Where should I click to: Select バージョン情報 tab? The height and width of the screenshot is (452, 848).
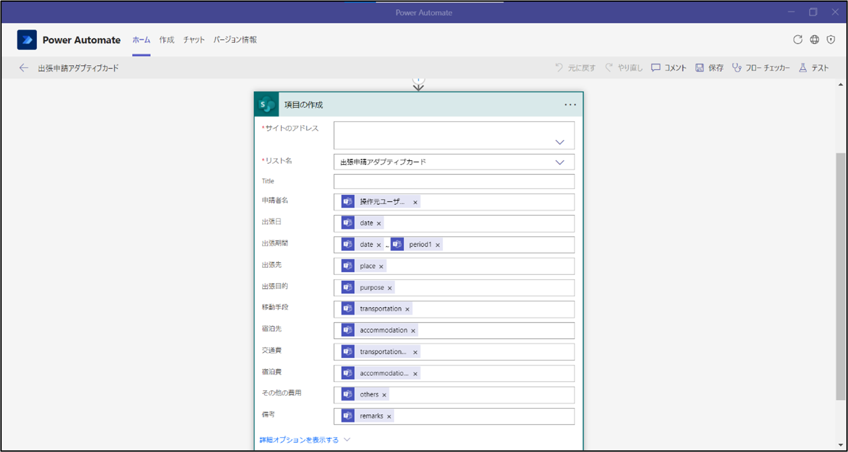pyautogui.click(x=235, y=40)
